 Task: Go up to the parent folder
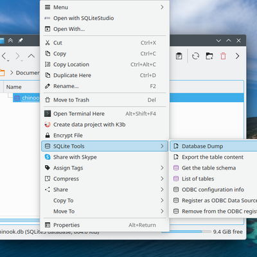coord(31,56)
